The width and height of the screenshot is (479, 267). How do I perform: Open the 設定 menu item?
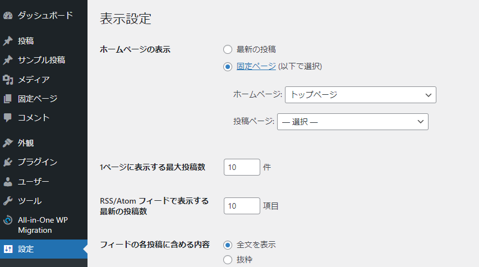tap(44, 249)
